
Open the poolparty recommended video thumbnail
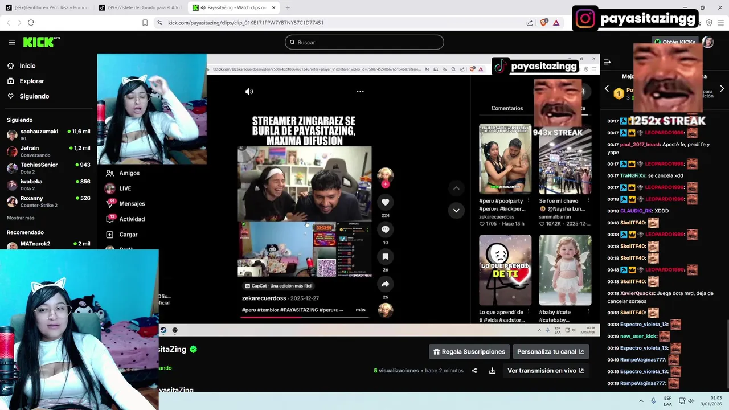[505, 159]
